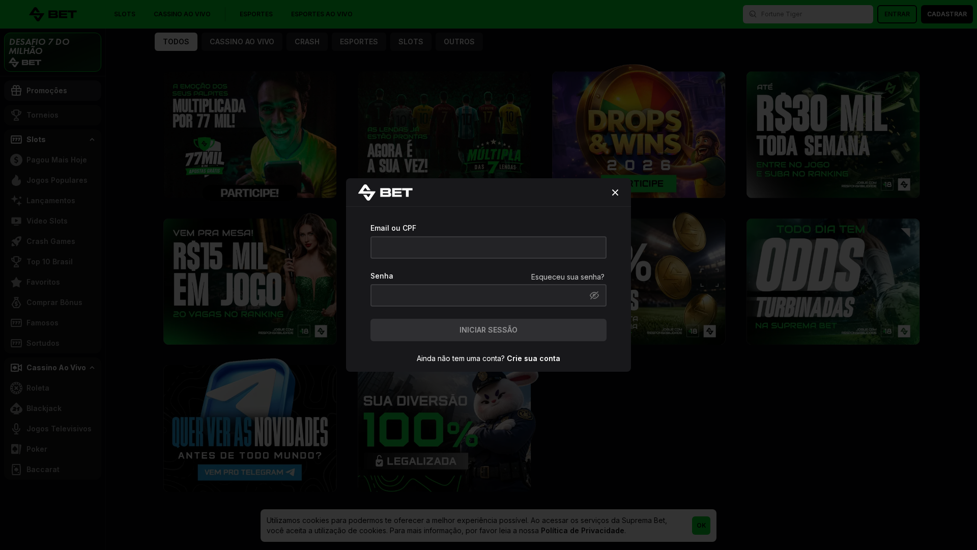Click the Bet logo in login dialog

[385, 193]
